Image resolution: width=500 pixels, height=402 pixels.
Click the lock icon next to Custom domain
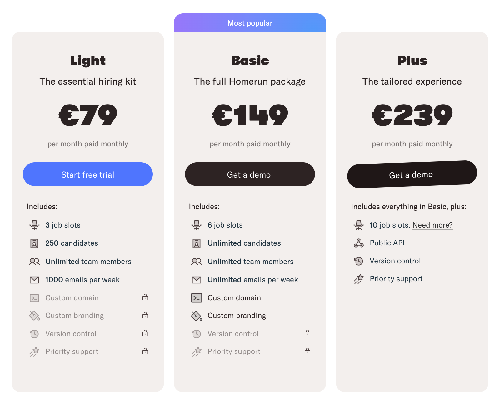click(x=145, y=297)
